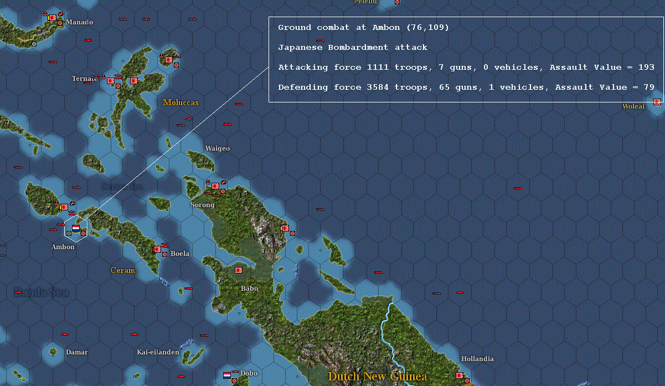Click 'Japanese Bombardment attack' report line

(x=353, y=48)
